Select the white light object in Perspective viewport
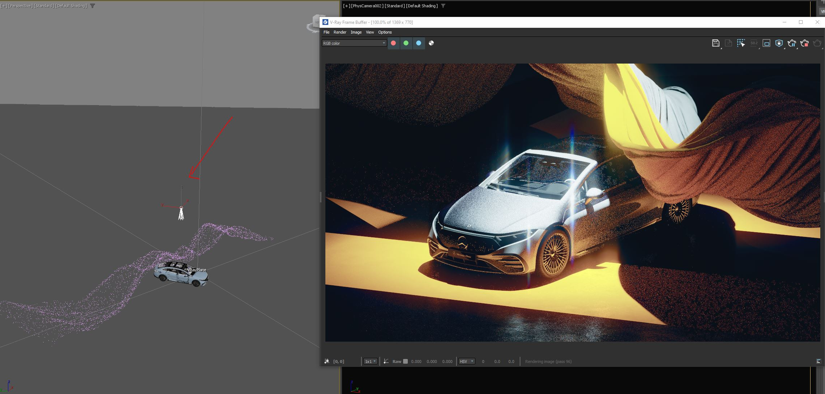Viewport: 825px width, 394px height. 181,214
